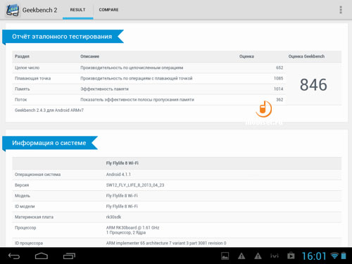Viewport: 352px width, 264px height.
Task: Open the three-dot overflow menu
Action: (x=341, y=10)
